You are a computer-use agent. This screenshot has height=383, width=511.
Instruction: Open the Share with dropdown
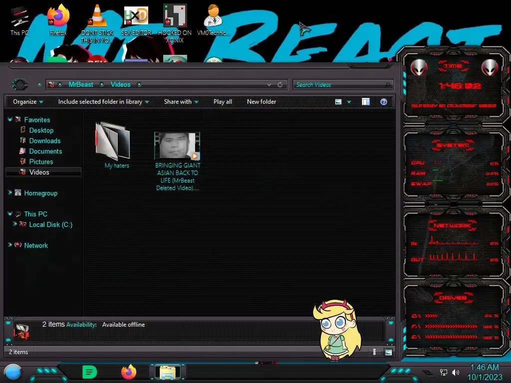tap(181, 102)
